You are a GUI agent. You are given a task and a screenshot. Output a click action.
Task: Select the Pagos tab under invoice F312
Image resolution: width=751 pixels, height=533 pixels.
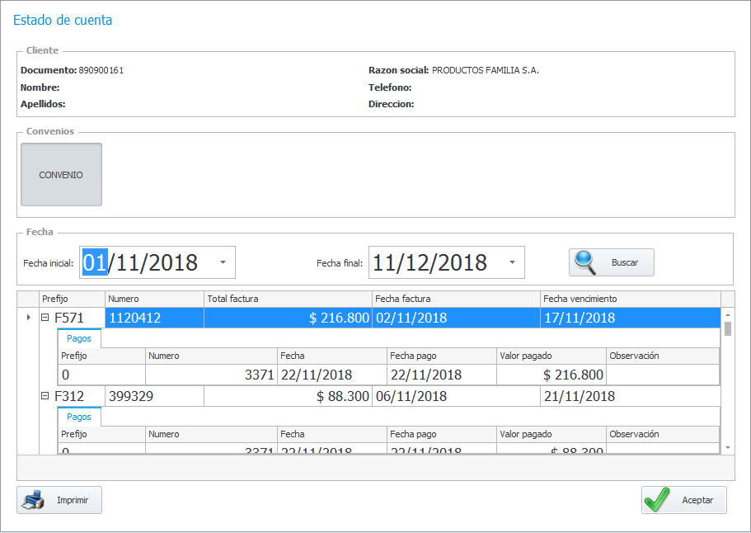79,417
